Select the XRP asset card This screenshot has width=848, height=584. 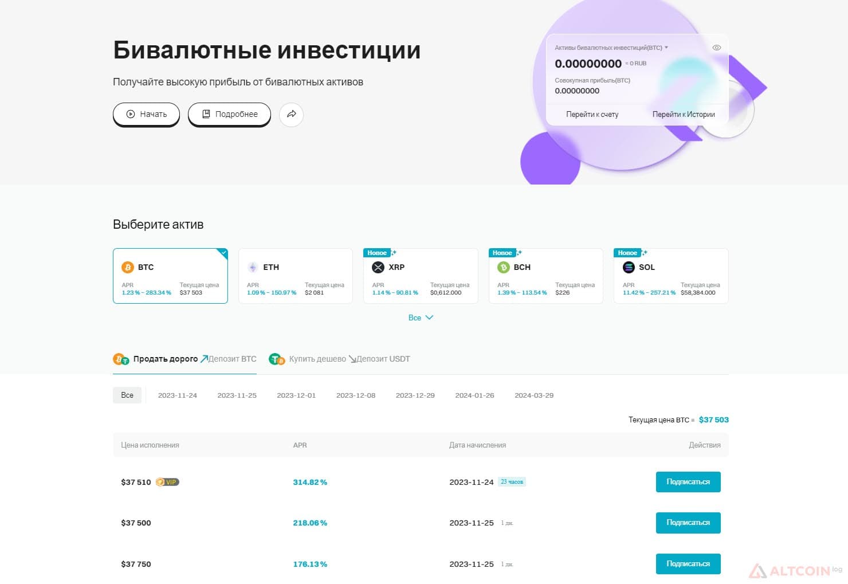[421, 276]
